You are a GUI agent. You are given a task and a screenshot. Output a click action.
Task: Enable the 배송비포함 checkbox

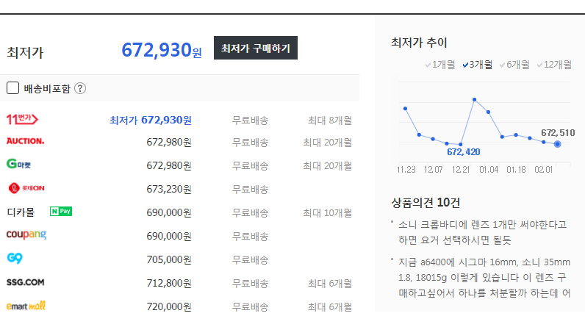click(x=12, y=88)
